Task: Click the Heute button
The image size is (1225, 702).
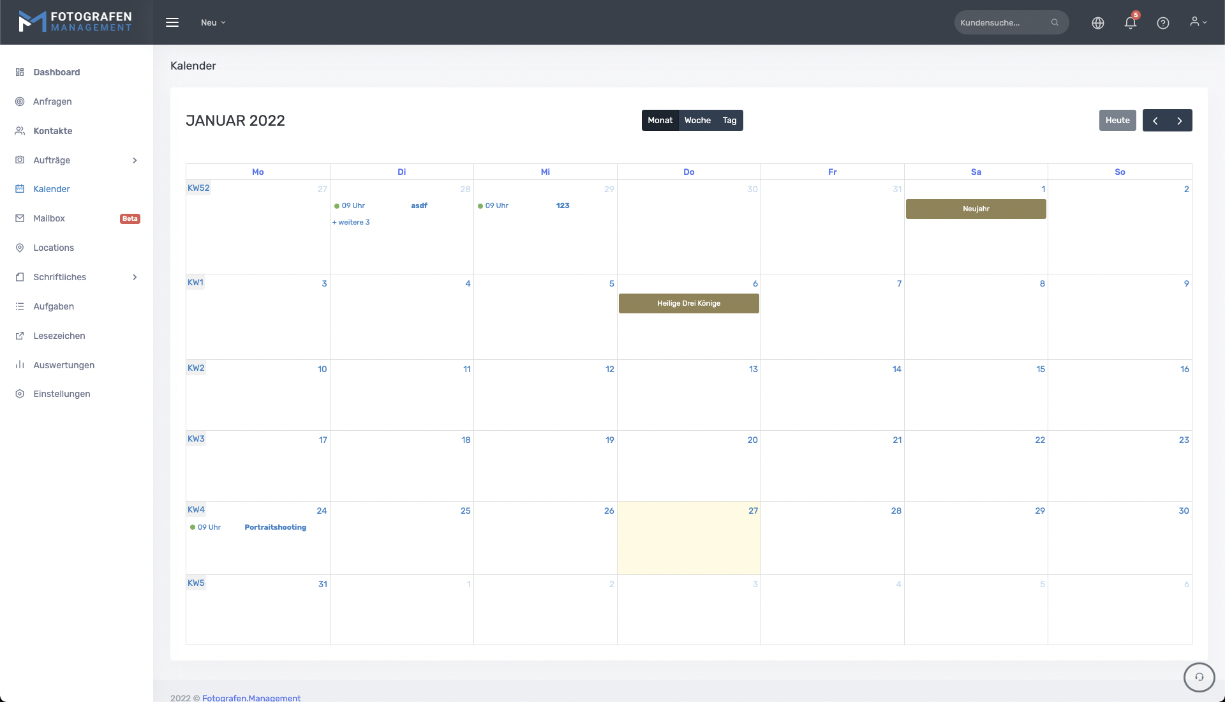Action: point(1117,120)
